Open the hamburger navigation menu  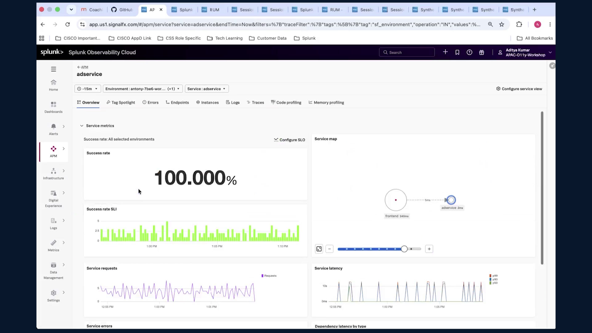(53, 69)
